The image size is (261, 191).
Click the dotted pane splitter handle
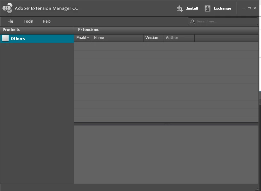167,124
